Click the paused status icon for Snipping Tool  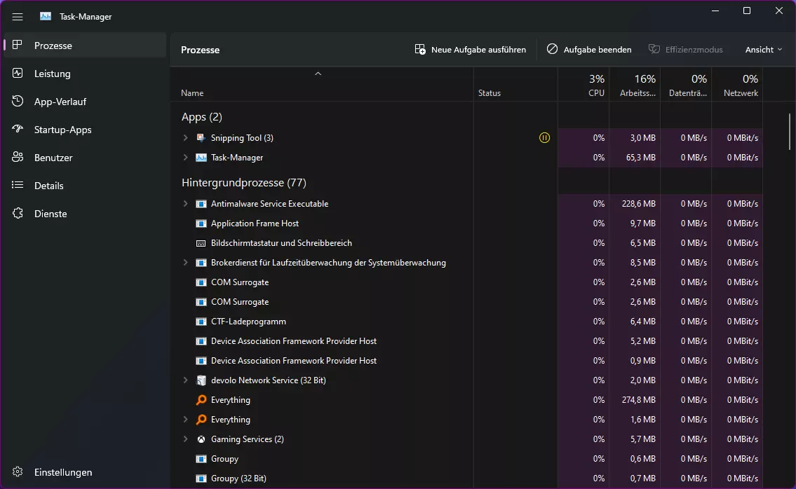[x=544, y=137]
